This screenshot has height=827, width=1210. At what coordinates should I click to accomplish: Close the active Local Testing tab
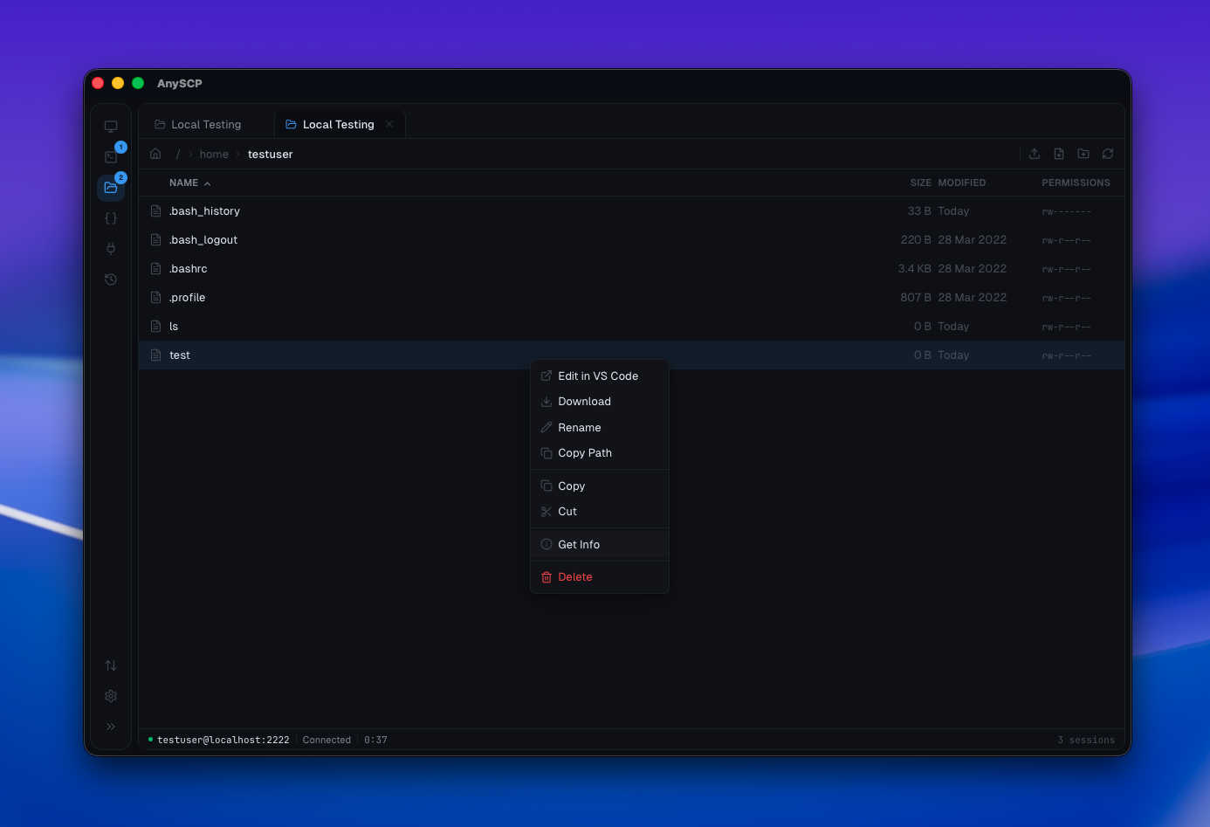click(389, 124)
